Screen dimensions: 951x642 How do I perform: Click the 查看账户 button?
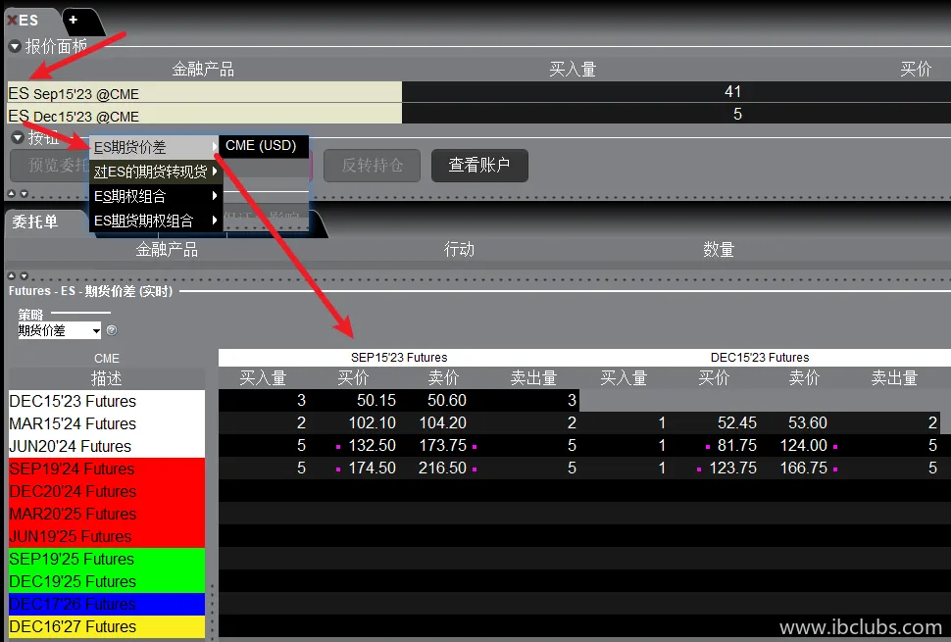tap(479, 166)
